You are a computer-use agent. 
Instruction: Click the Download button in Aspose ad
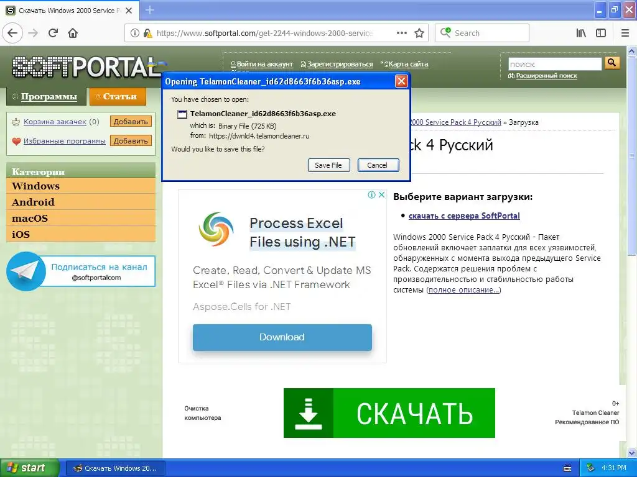pos(282,337)
